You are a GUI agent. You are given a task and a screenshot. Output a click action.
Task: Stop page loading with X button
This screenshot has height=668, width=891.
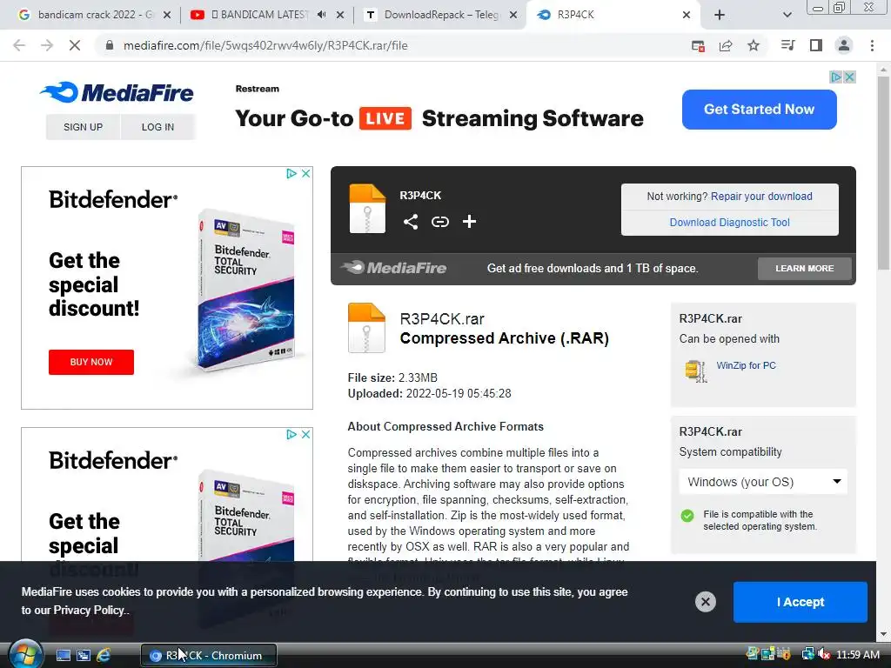tap(75, 45)
